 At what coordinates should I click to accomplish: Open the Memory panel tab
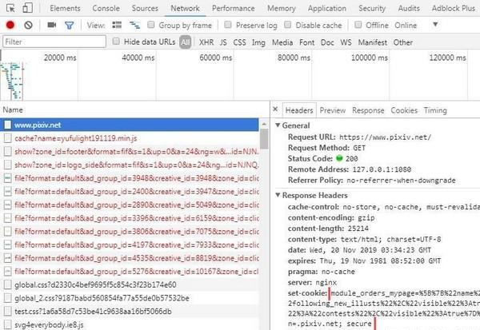coord(282,8)
